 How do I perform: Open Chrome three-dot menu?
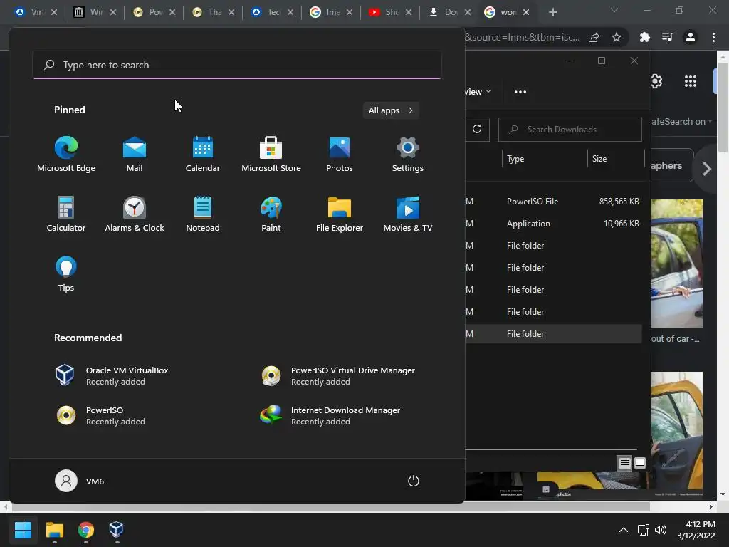click(x=713, y=37)
